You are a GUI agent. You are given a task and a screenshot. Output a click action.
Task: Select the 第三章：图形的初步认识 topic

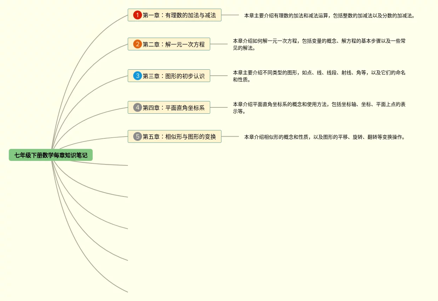[169, 76]
